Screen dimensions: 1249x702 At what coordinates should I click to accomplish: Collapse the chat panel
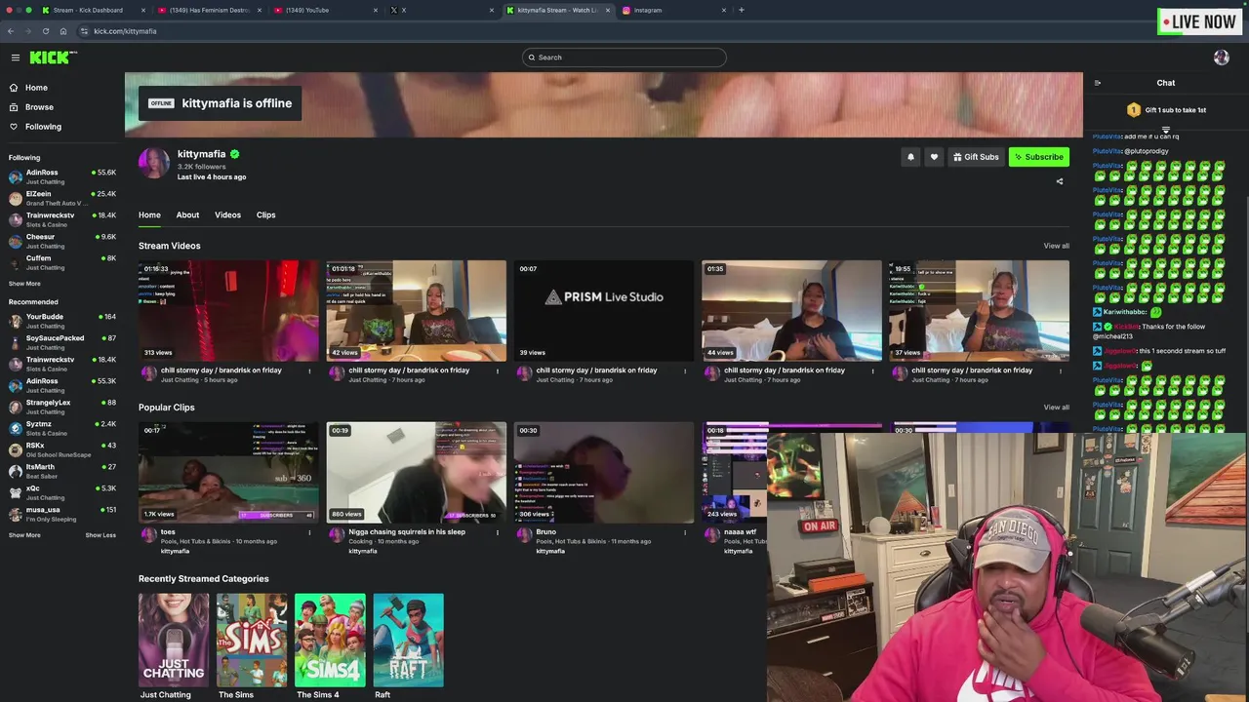[x=1098, y=83]
